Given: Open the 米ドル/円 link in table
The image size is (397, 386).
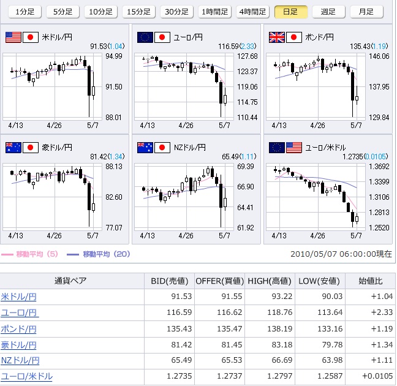Looking at the screenshot, I should (18, 297).
